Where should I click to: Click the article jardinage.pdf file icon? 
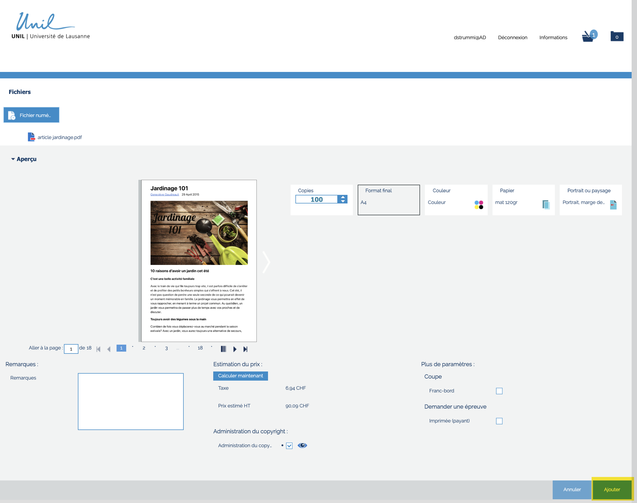[x=31, y=137]
